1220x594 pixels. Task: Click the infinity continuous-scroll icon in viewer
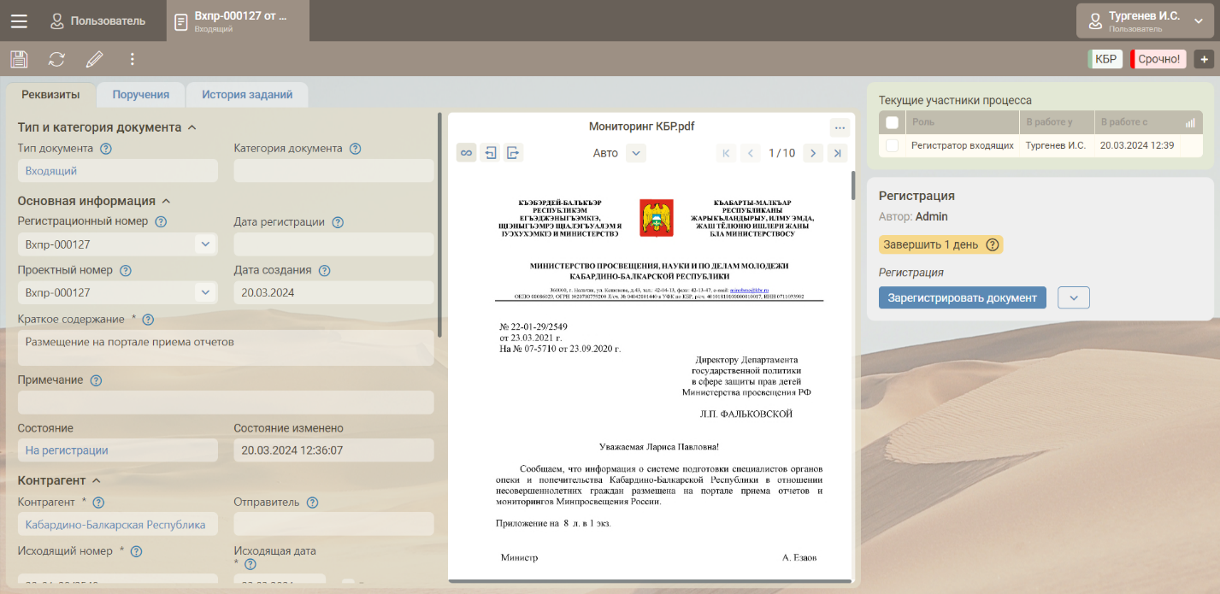tap(466, 153)
